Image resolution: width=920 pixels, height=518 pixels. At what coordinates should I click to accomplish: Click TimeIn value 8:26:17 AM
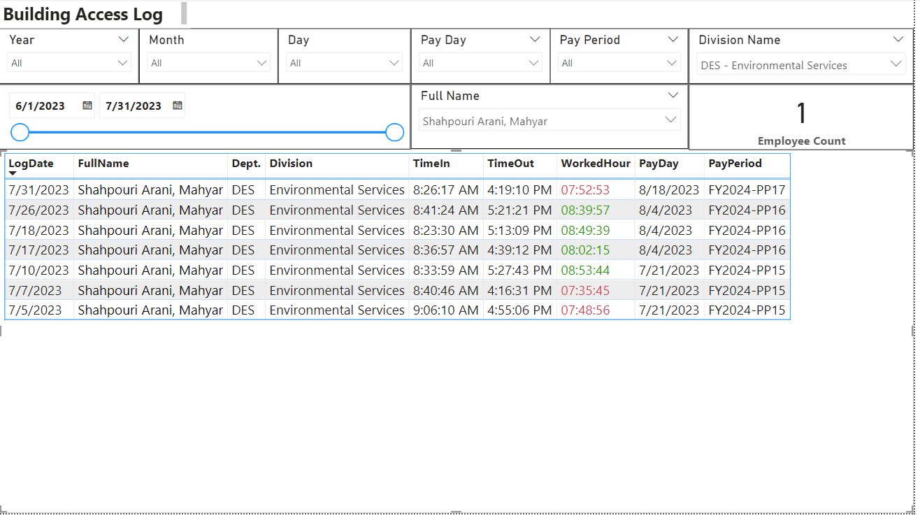click(446, 189)
